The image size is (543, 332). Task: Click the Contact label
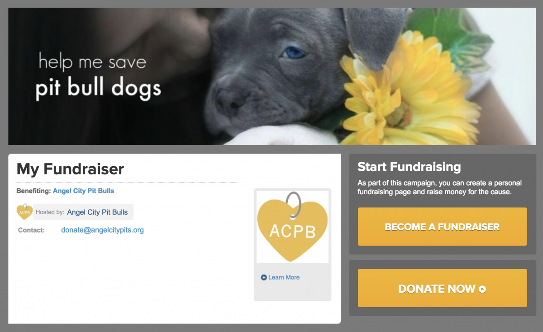[x=31, y=230]
